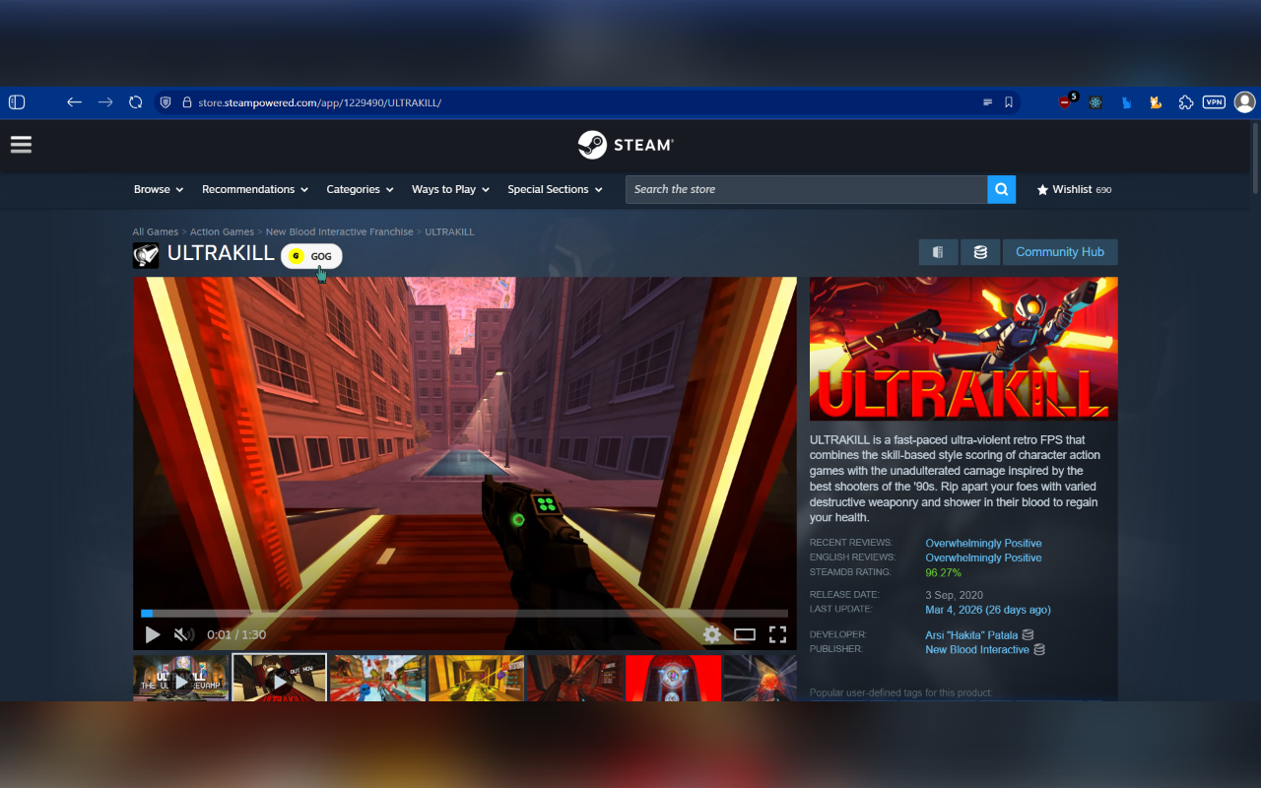The height and width of the screenshot is (788, 1261).
Task: Seek on the video progress bar
Action: click(465, 614)
